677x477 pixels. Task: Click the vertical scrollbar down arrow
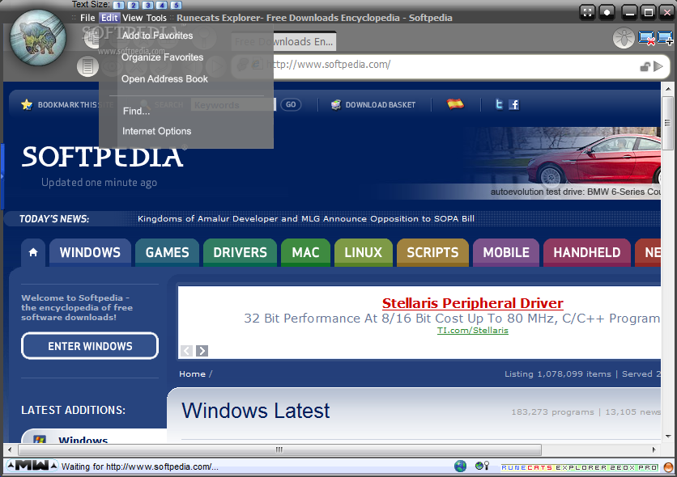tap(668, 436)
